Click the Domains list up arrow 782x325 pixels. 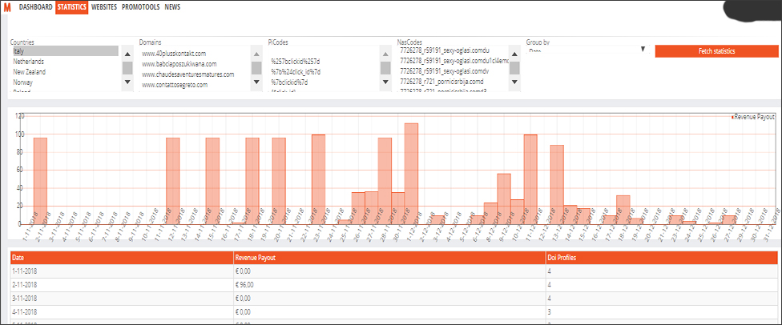(x=256, y=54)
